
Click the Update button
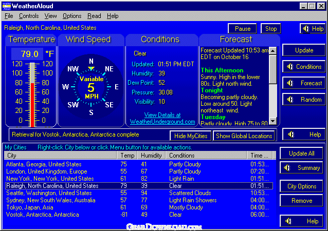click(x=304, y=50)
